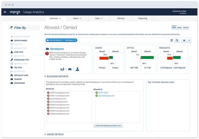Select Country filter
Viewport: 199px width, 139px height.
click(x=16, y=79)
